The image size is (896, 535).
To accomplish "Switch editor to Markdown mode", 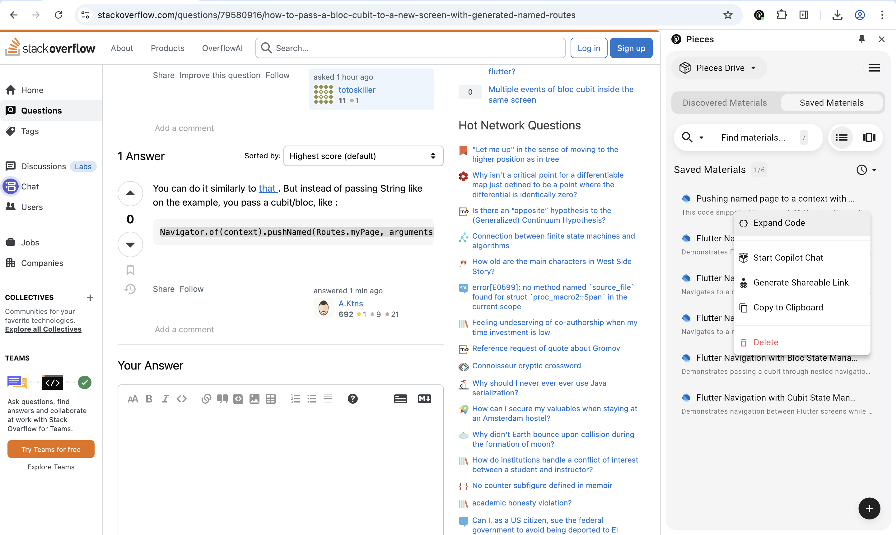I will coord(424,399).
